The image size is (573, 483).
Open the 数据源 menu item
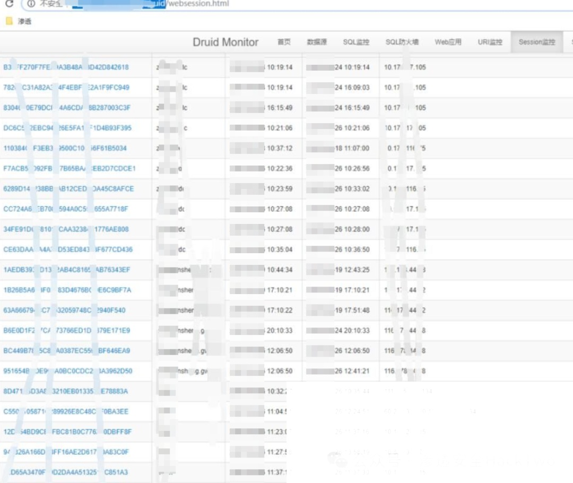click(316, 42)
